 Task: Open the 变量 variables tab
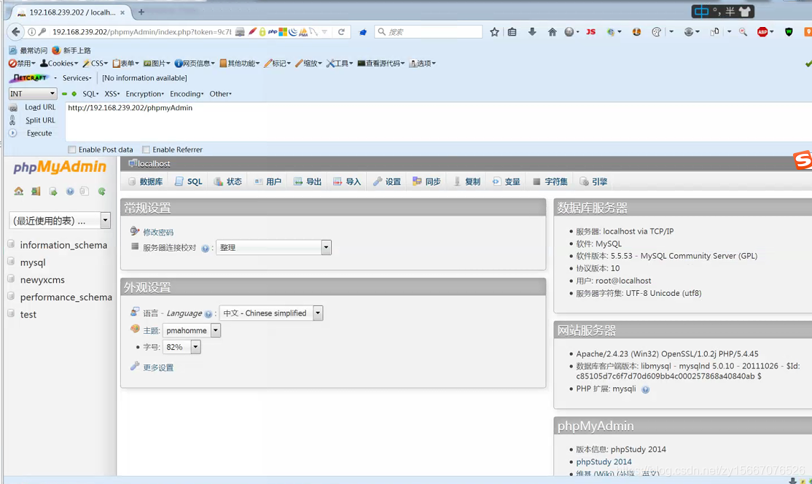click(x=507, y=181)
